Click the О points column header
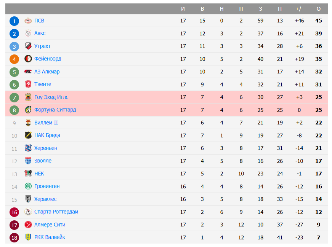Viewport: 332px width, 247px height. 319,9
